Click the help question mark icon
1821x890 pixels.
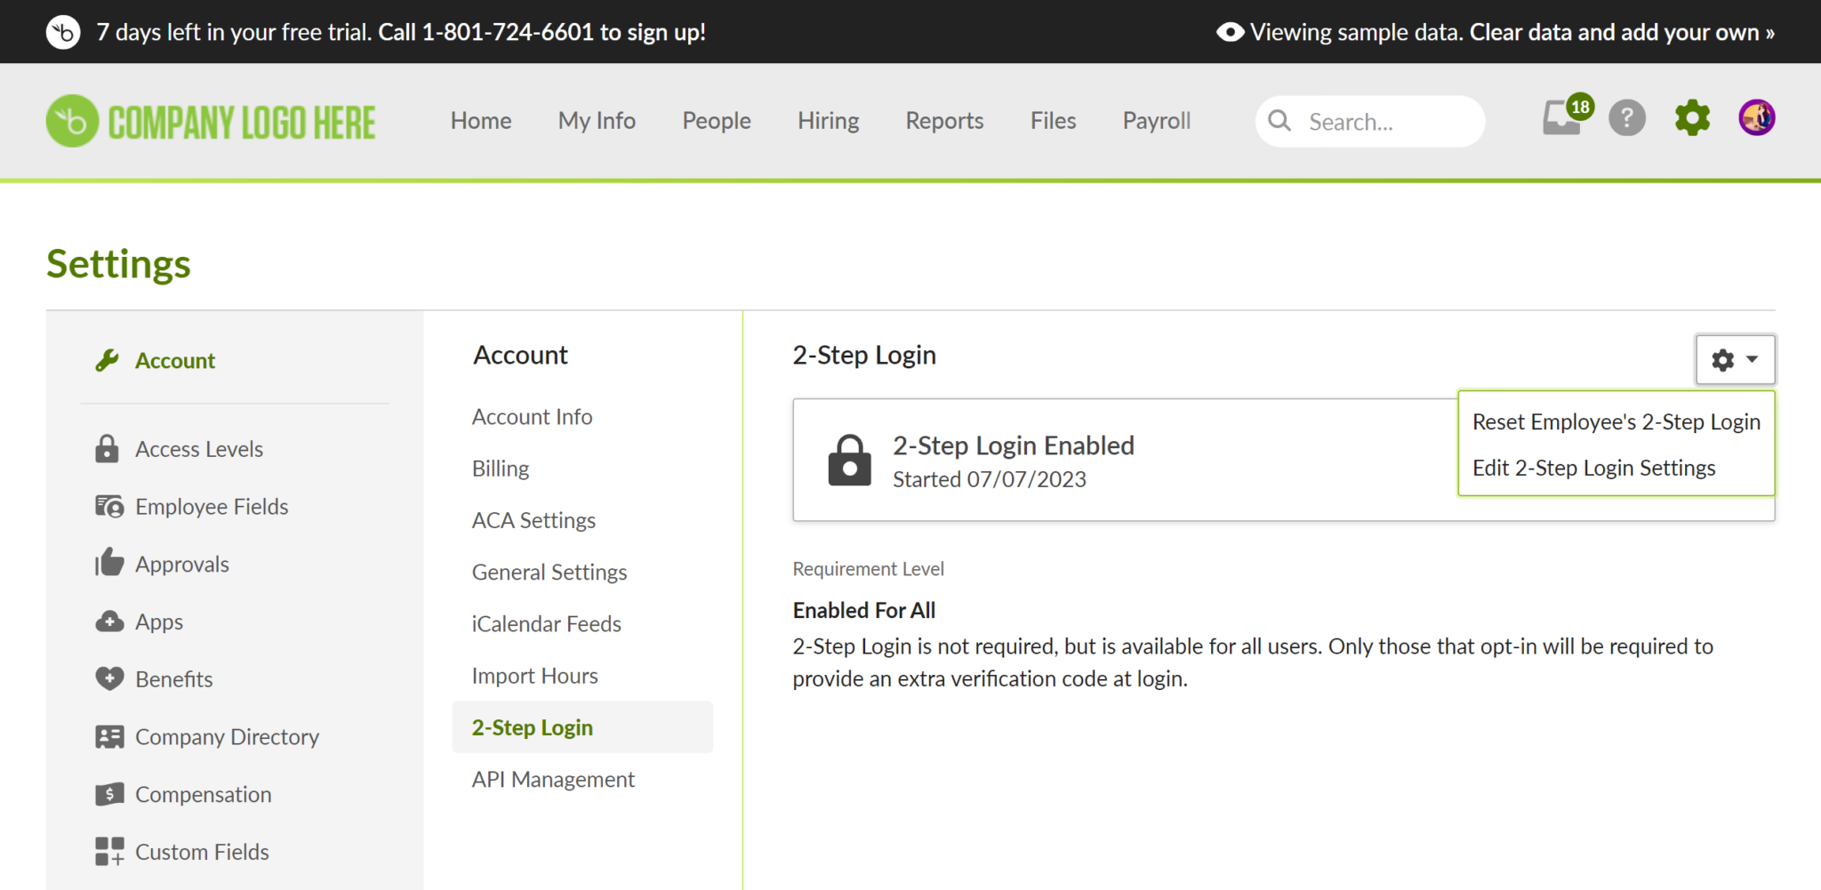coord(1626,117)
